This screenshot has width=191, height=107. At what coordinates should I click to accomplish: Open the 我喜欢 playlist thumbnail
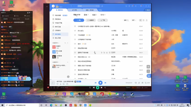tap(54, 47)
